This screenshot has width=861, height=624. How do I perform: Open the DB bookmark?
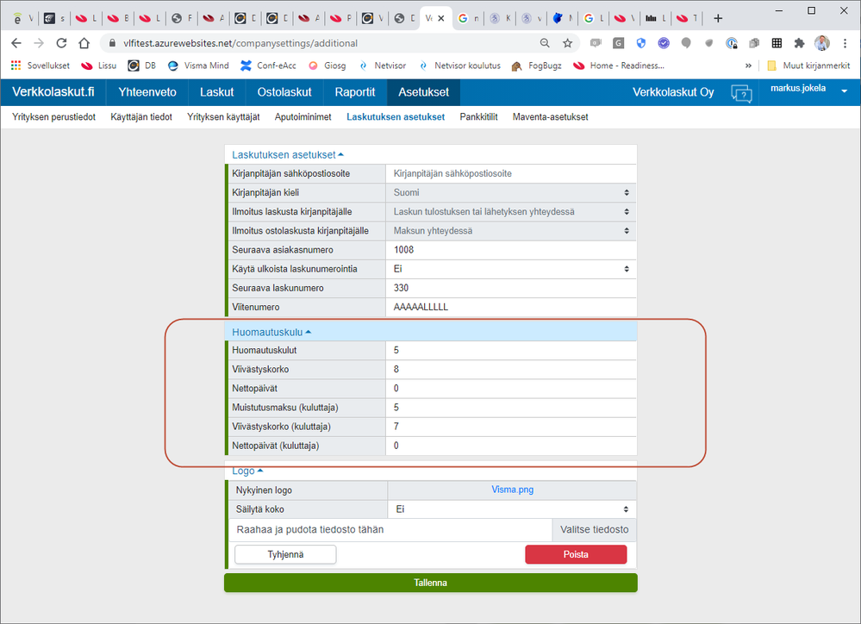click(x=141, y=66)
